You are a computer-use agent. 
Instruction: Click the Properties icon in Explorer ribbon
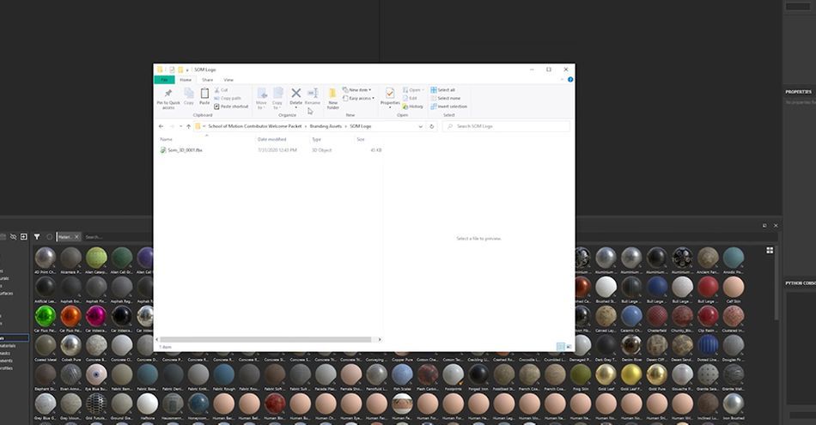pyautogui.click(x=390, y=96)
